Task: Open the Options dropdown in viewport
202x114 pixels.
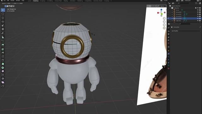Action: coord(163,6)
